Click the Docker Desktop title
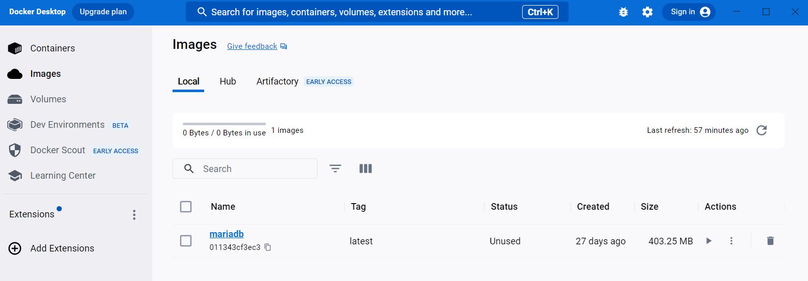This screenshot has width=808, height=281. click(x=37, y=12)
